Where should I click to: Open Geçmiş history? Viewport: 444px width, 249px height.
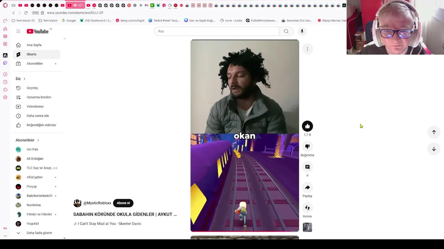point(36,88)
